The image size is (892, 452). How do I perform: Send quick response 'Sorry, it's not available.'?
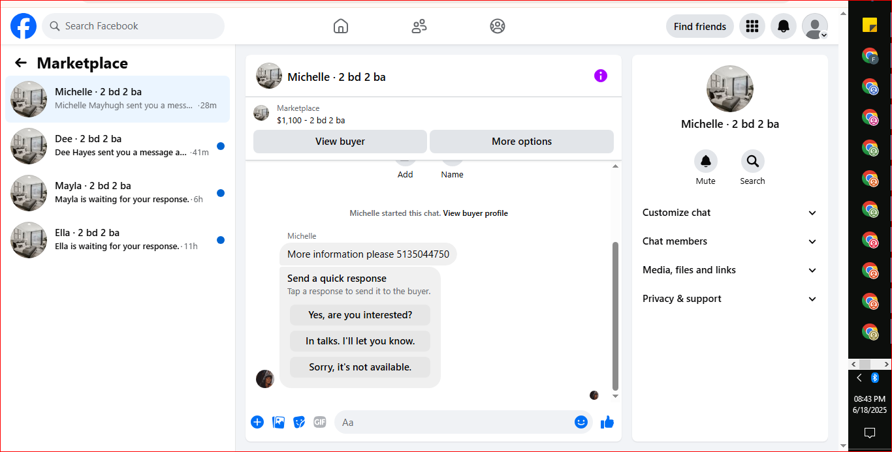point(360,367)
